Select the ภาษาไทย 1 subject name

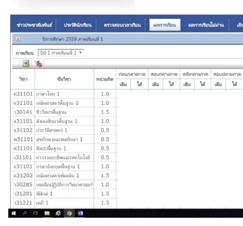coord(48,94)
